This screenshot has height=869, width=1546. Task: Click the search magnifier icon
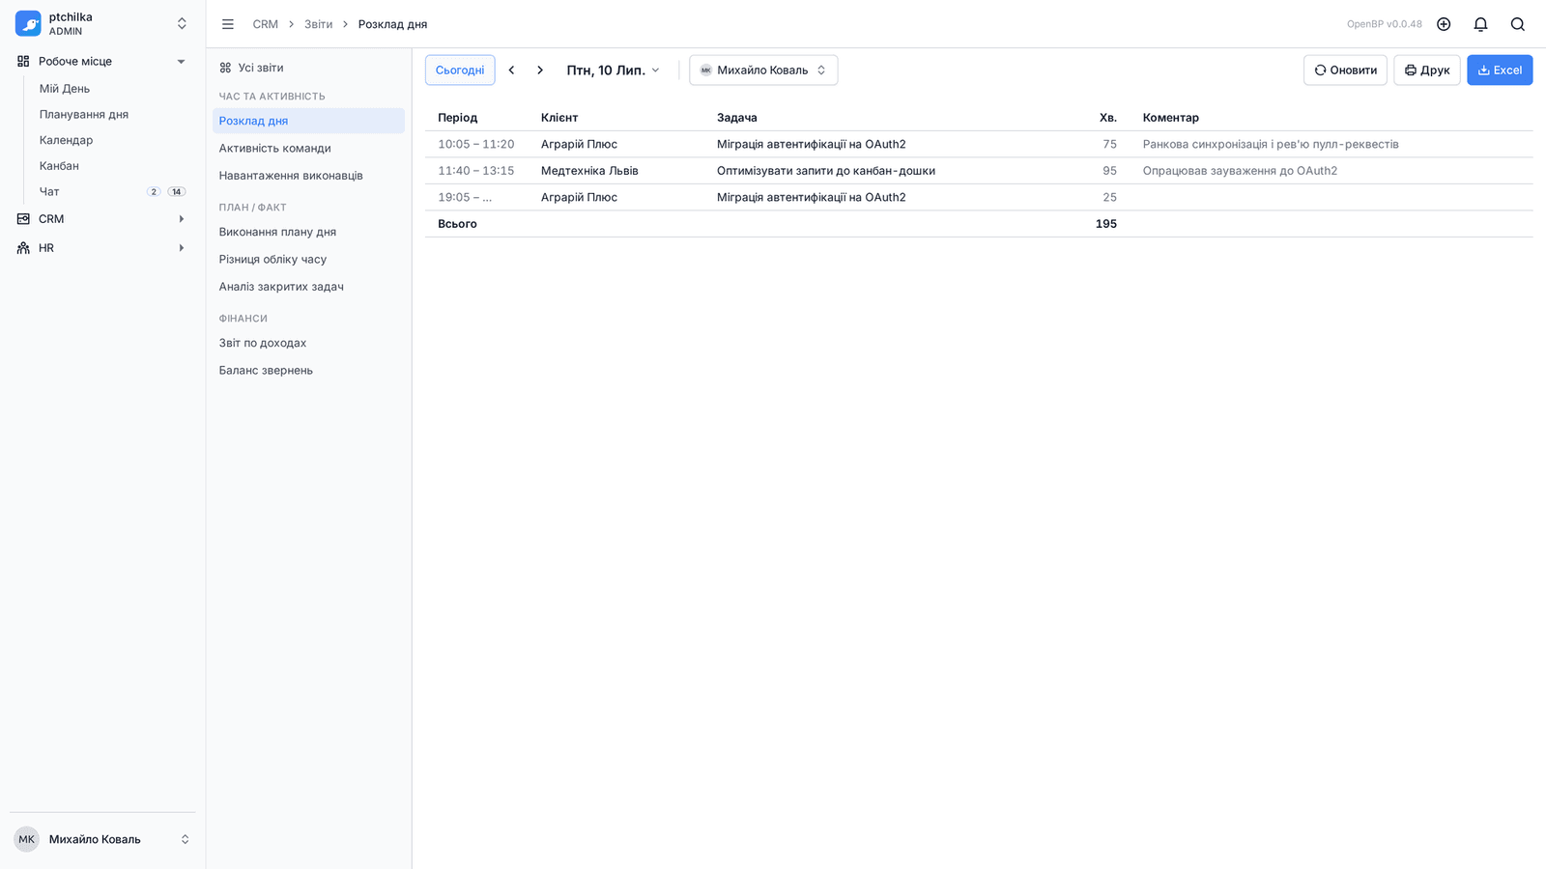pyautogui.click(x=1517, y=24)
